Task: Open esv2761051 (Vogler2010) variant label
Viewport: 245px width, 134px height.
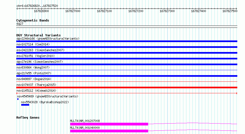Action: point(36,56)
